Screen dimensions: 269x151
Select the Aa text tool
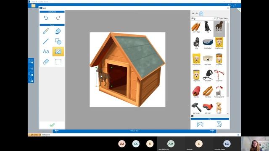click(x=46, y=51)
